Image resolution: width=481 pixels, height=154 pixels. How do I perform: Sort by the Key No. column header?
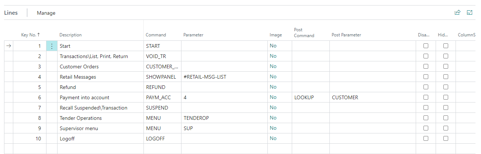tap(30, 35)
